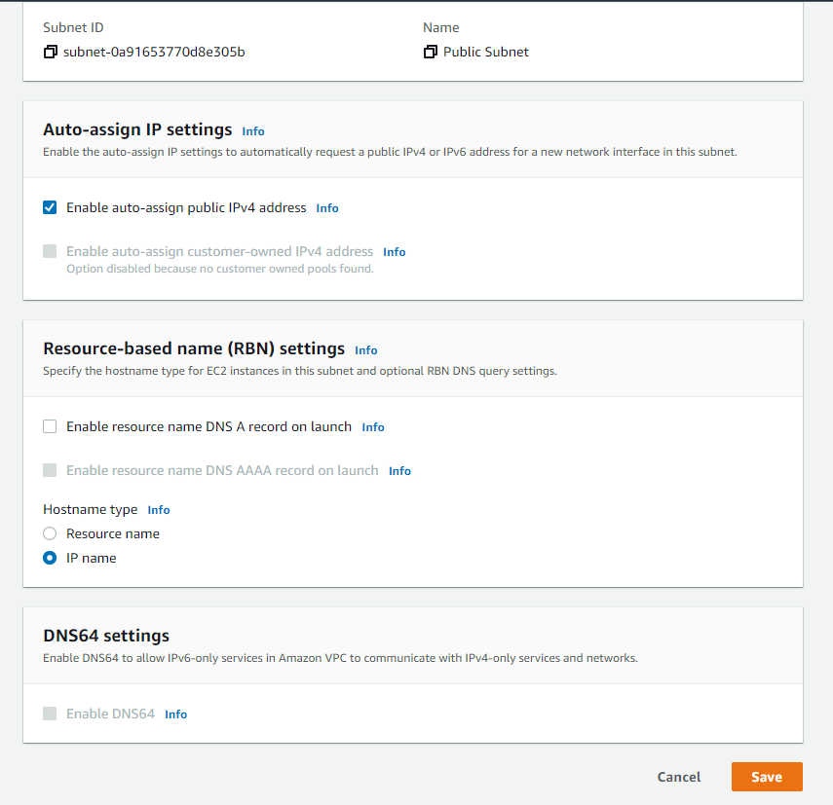Copy the Subnet ID with the copy icon
This screenshot has height=805, width=833.
[x=50, y=52]
